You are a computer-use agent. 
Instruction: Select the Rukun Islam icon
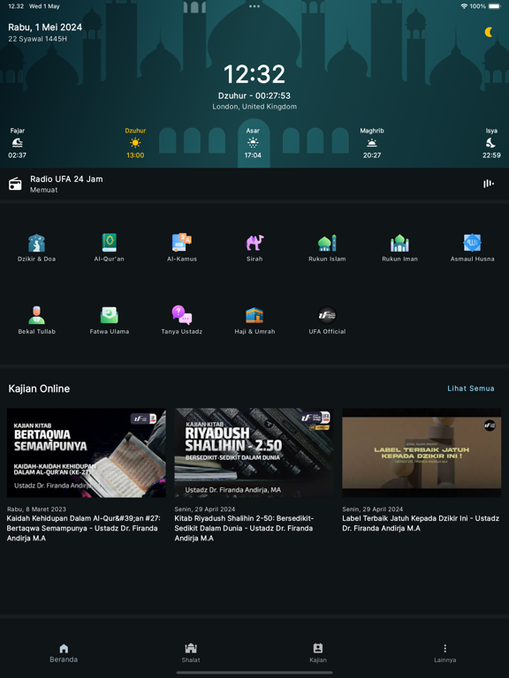pyautogui.click(x=327, y=243)
